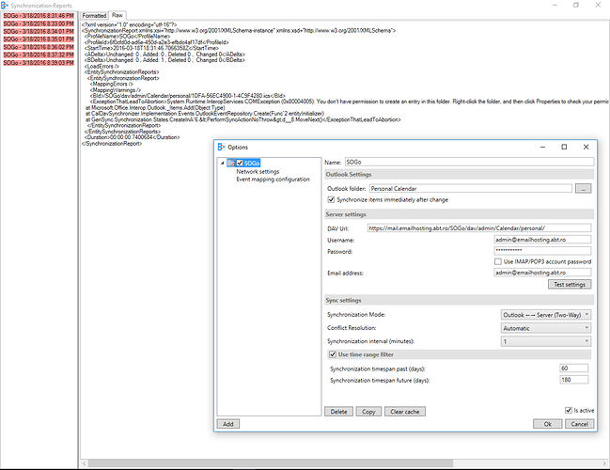Viewport: 610px width, 470px height.
Task: Browse for Outlook folder with ellipsis button
Action: [583, 189]
